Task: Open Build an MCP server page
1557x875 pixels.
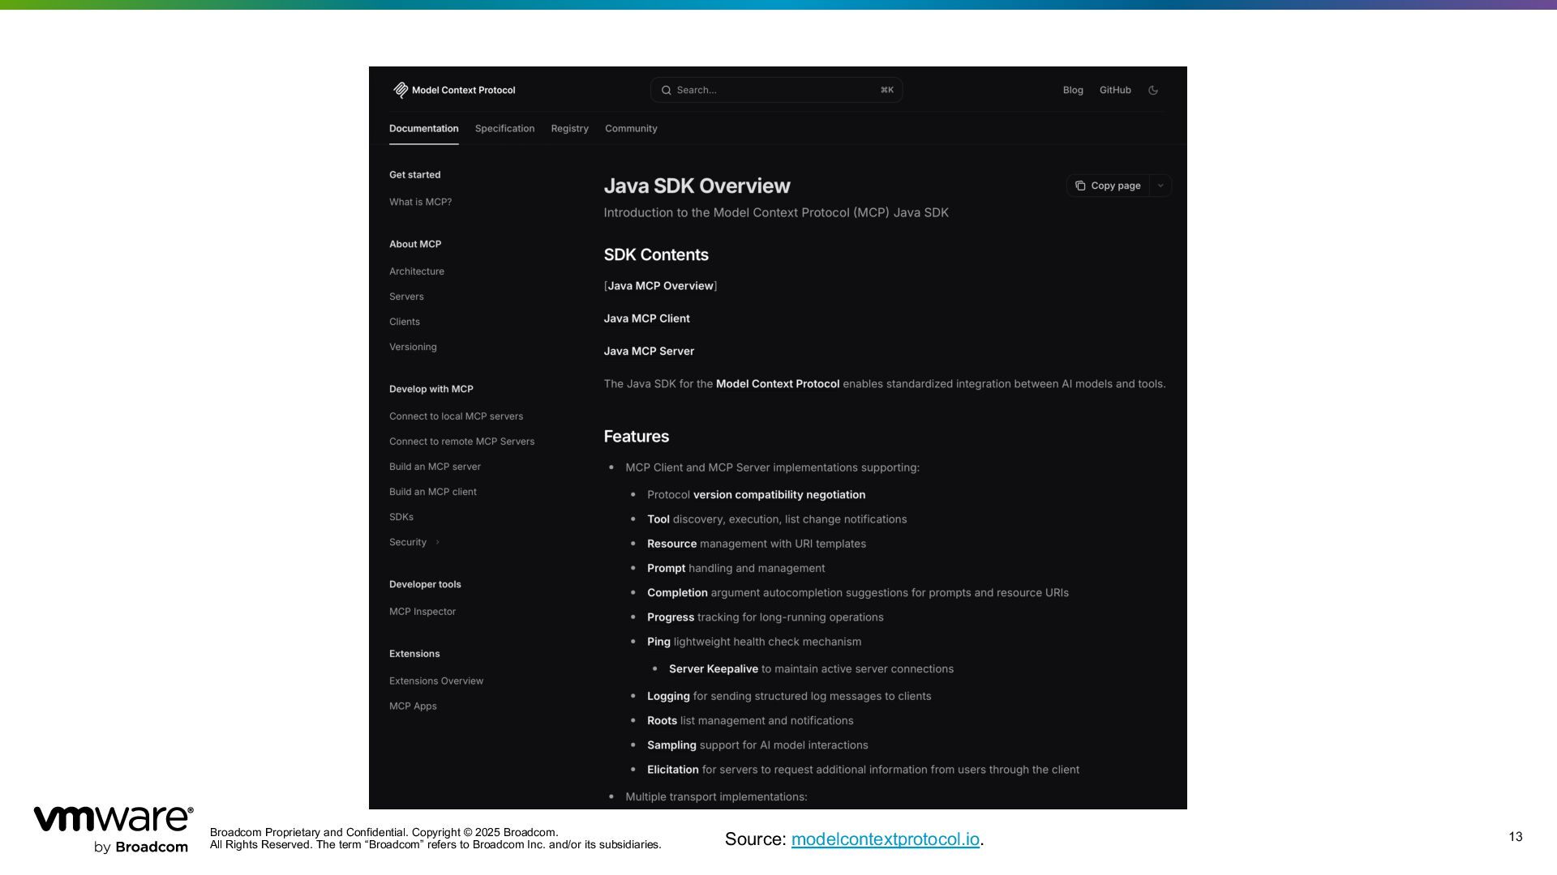Action: [x=435, y=467]
